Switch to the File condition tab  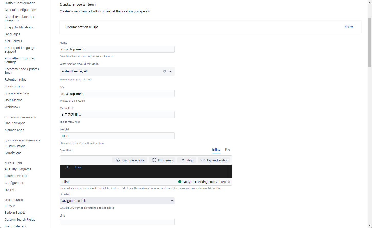227,150
